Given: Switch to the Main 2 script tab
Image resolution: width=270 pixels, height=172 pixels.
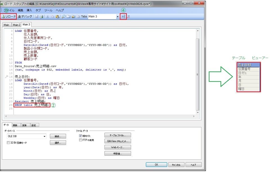Looking at the screenshot, I should (x=16, y=24).
